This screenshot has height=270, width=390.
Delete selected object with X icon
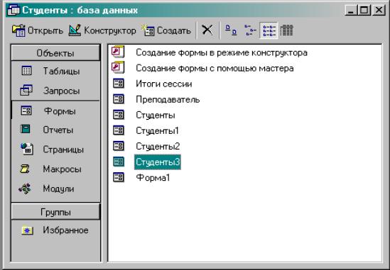[x=207, y=30]
